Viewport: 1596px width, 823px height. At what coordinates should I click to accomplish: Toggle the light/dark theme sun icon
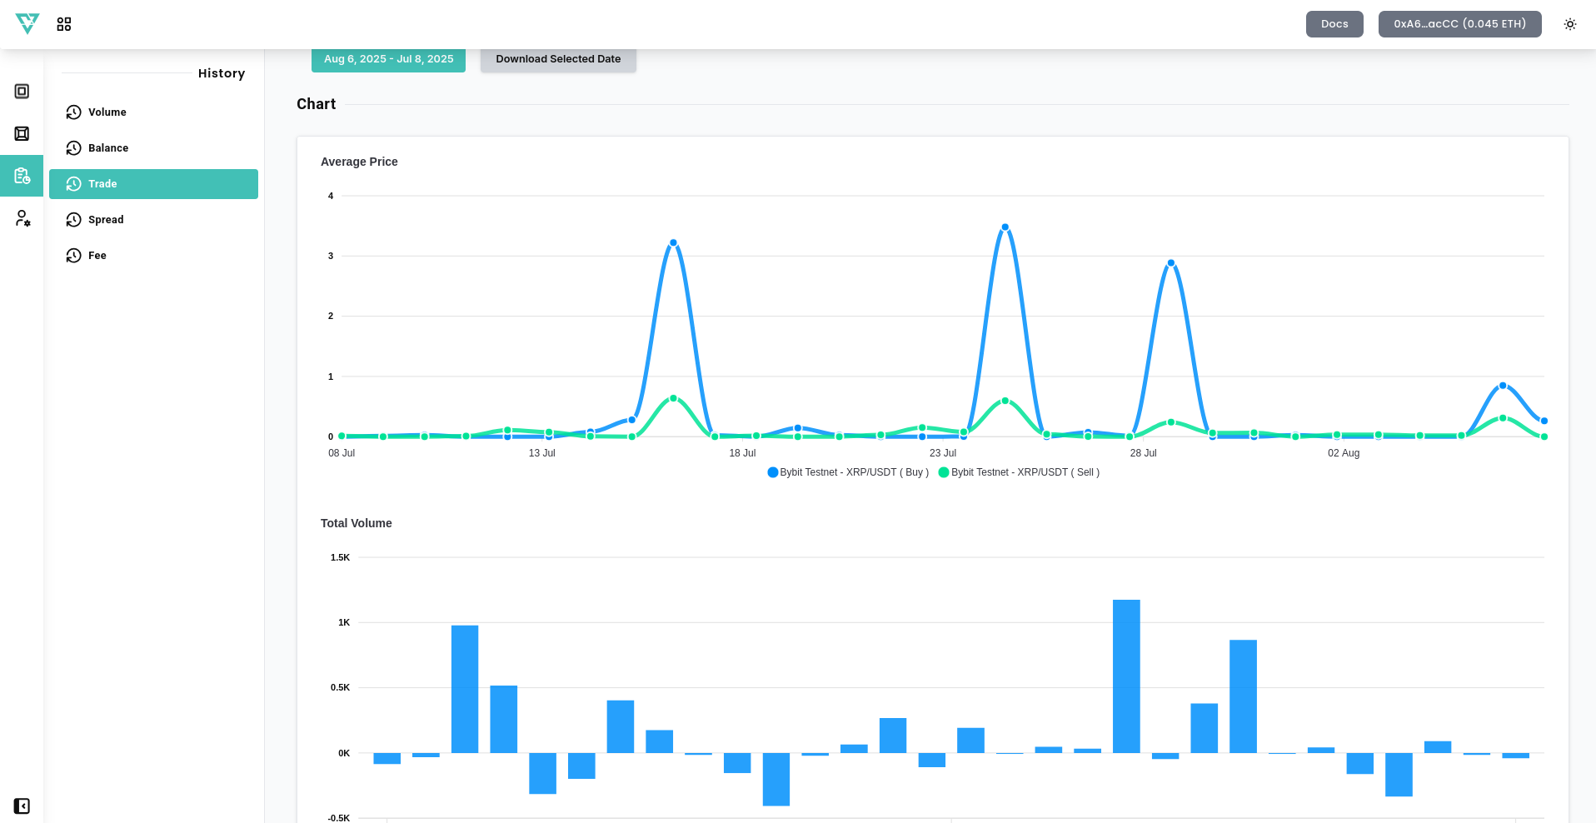1569,24
